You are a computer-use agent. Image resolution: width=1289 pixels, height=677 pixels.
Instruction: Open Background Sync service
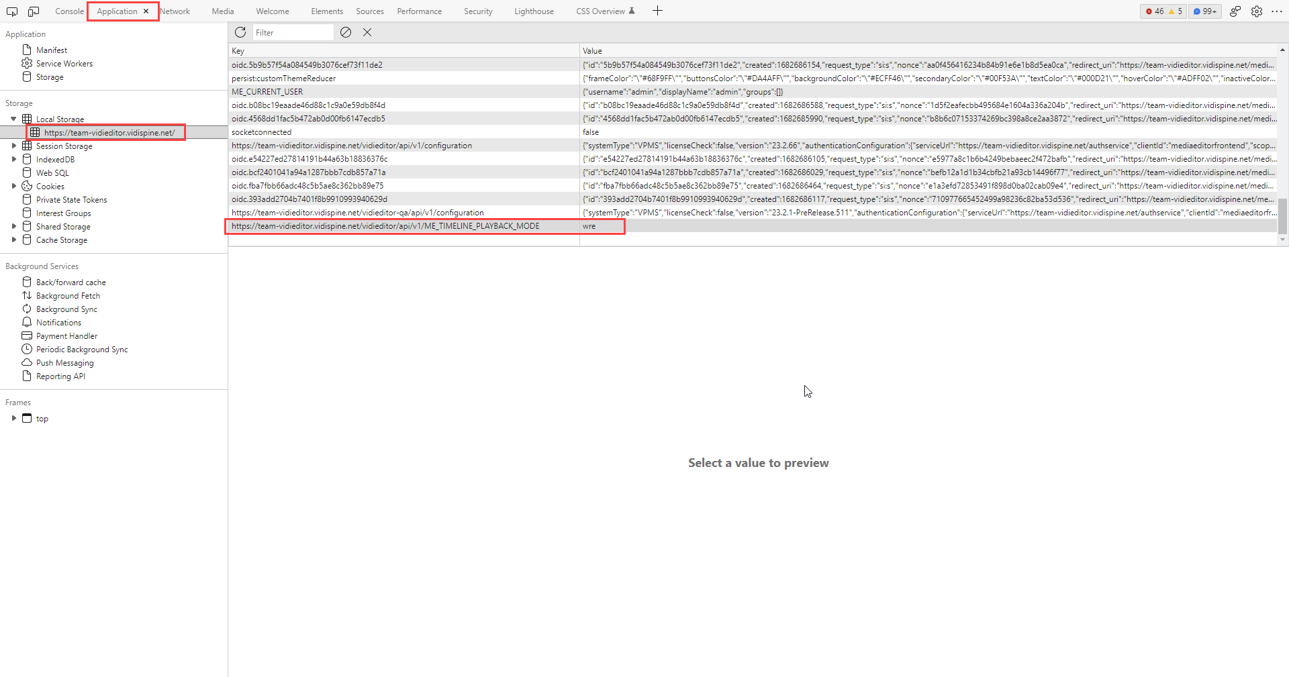66,309
